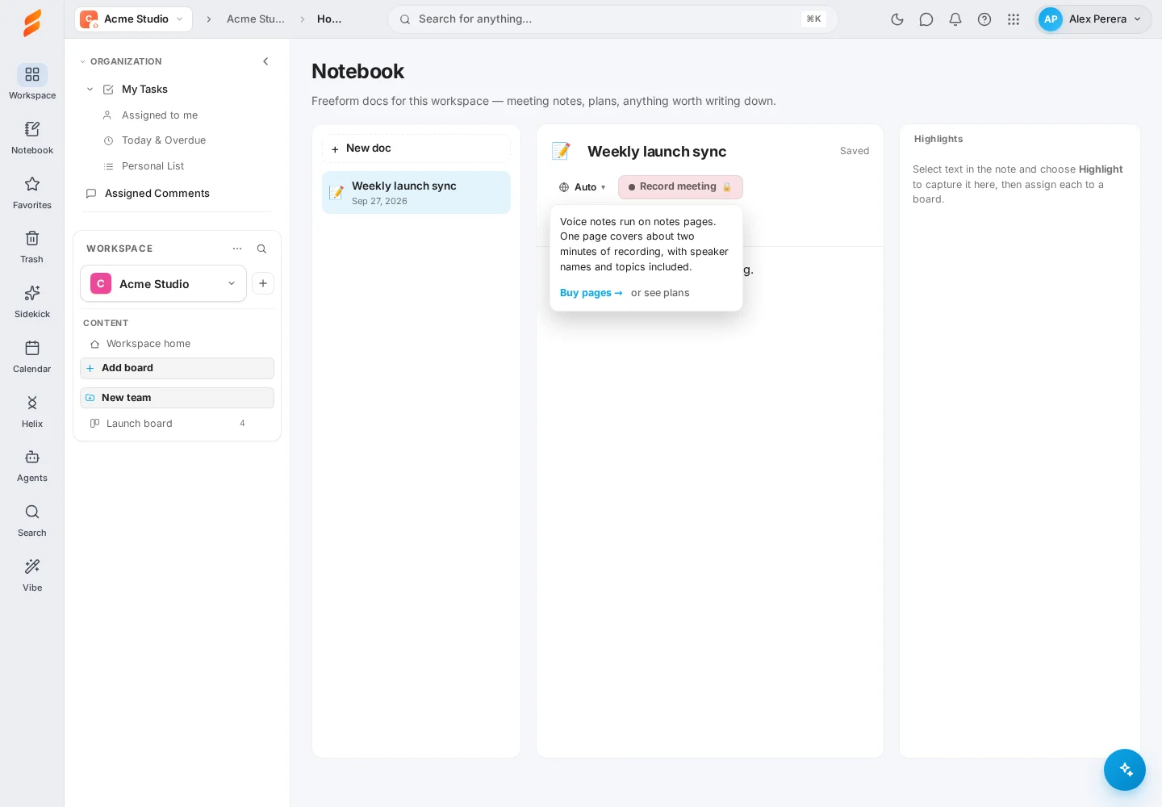Select Today & Overdue
The width and height of the screenshot is (1162, 807).
point(164,140)
